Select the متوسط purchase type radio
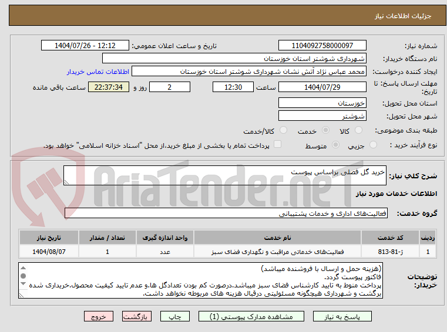This screenshot has height=332, width=447. (x=335, y=145)
